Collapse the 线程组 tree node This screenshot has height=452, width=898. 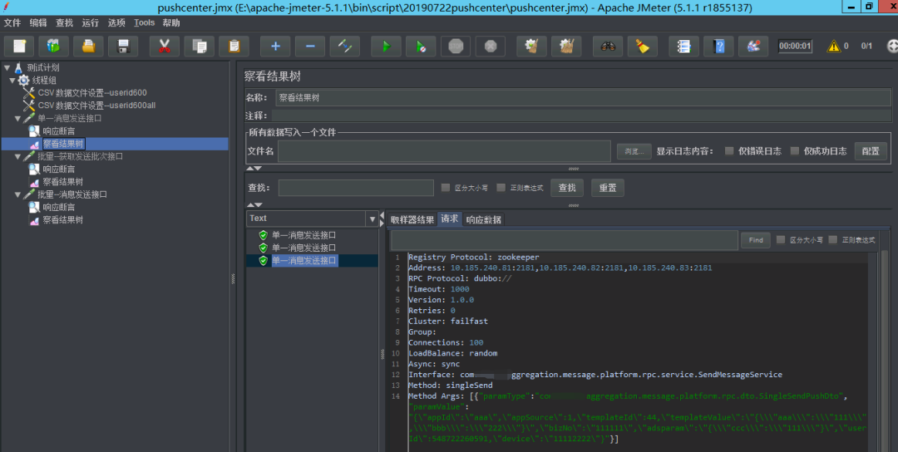click(12, 81)
